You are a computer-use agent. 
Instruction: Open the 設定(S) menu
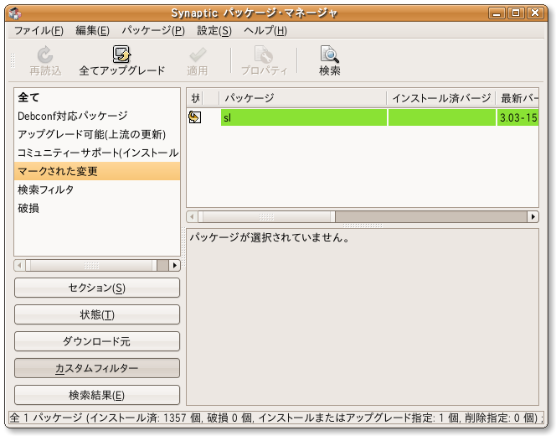pyautogui.click(x=214, y=31)
